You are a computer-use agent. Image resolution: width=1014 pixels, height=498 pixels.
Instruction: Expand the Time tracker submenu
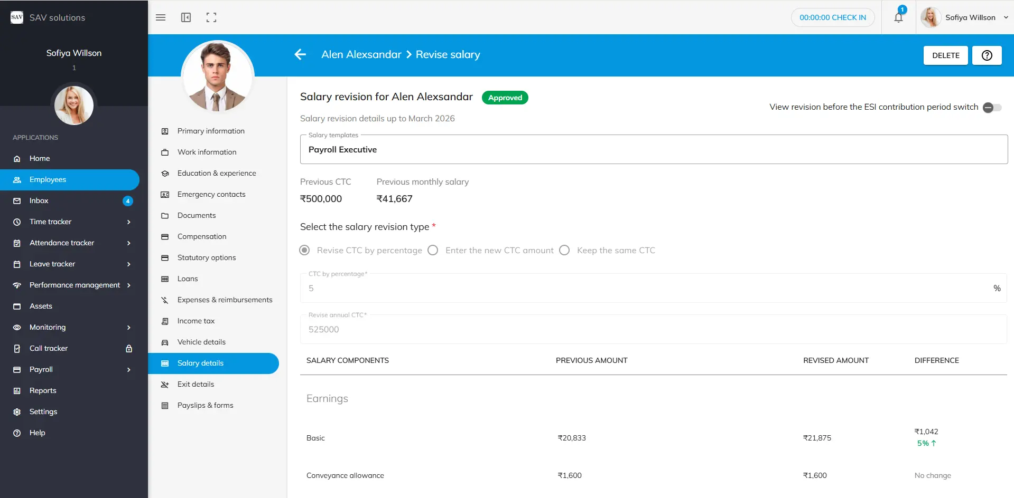pos(128,222)
